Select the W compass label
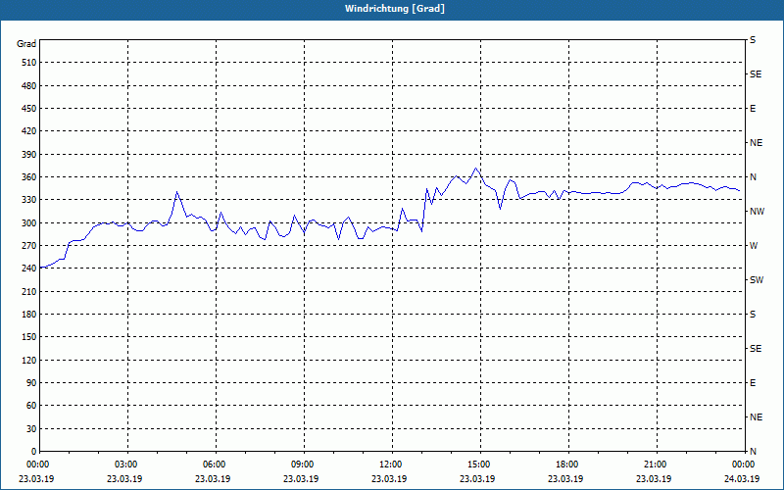Viewport: 784px width, 490px height. point(754,246)
